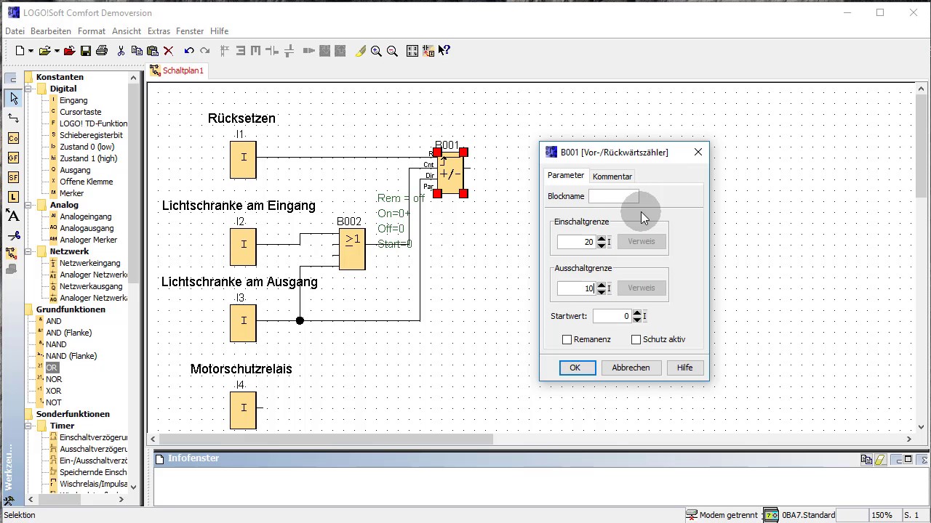Click the Zoom in magnifier icon
Viewport: 931px width, 523px height.
(x=376, y=51)
